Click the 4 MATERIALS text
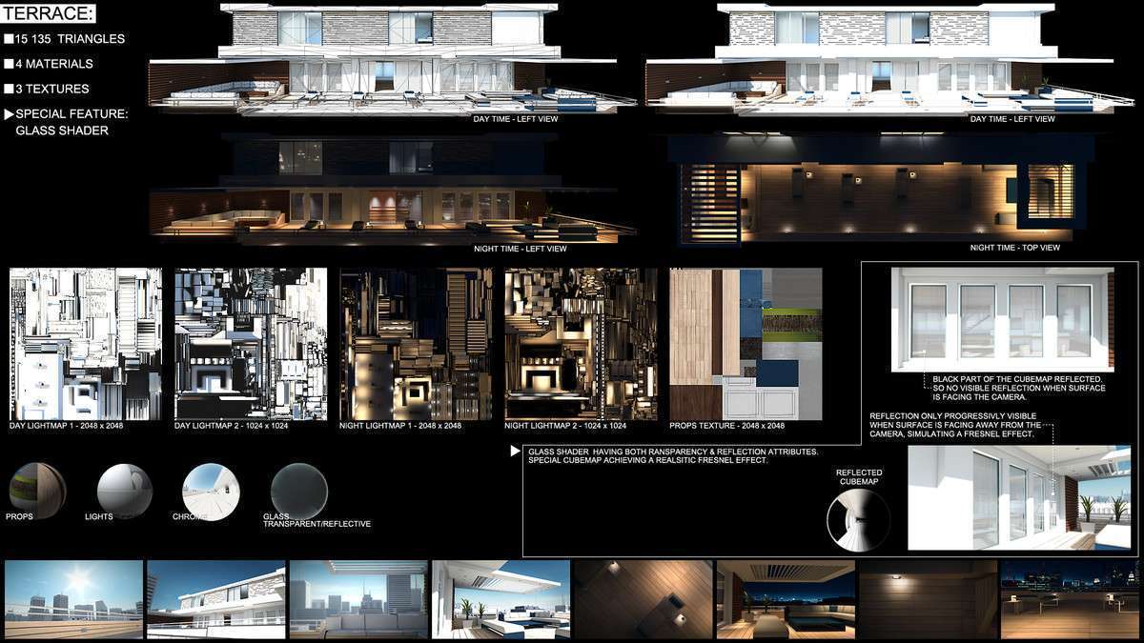 pyautogui.click(x=54, y=64)
